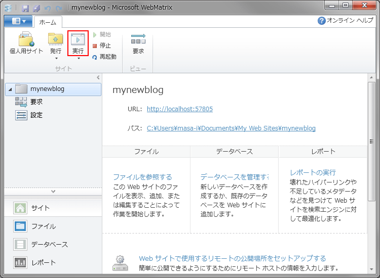The image size is (380, 278).
Task: Click the Redo icon in title bar
Action: pyautogui.click(x=59, y=9)
